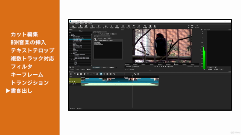Click the Export File button

coord(96,67)
